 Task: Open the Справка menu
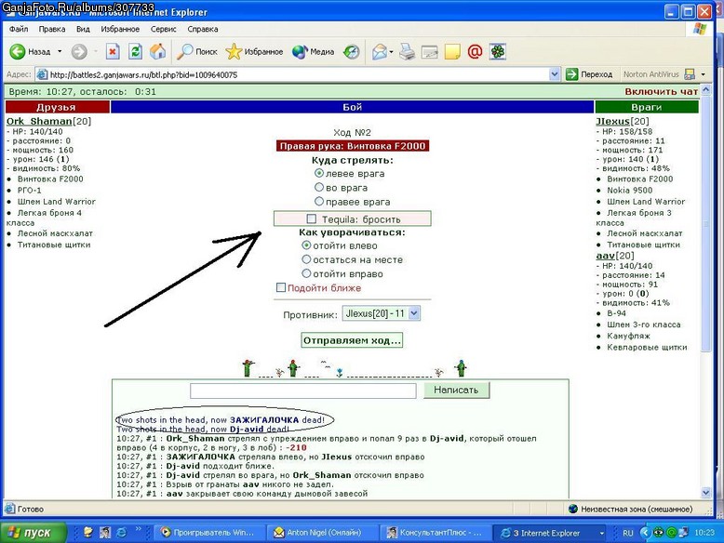(203, 29)
